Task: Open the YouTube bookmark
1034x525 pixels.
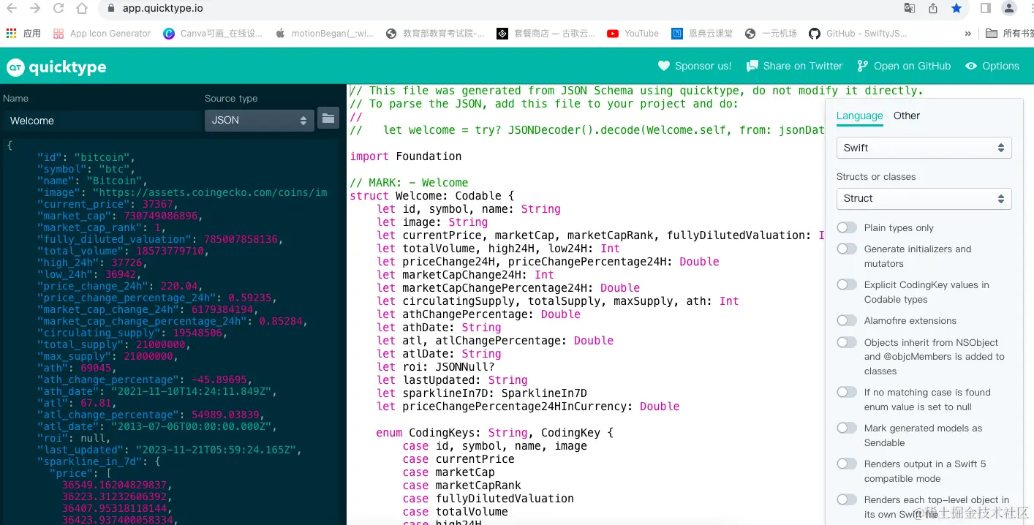Action: pos(633,34)
